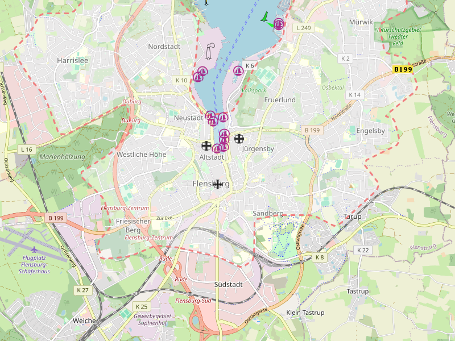Screen dimensions: 455x341
Task: Click the harbor crane icon near Nordstadt
Action: tap(209, 52)
